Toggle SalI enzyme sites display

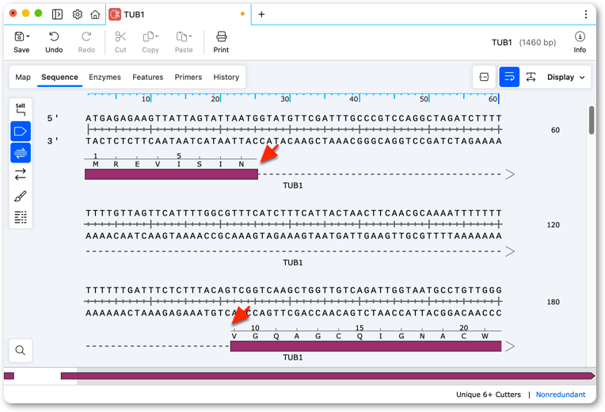click(21, 109)
